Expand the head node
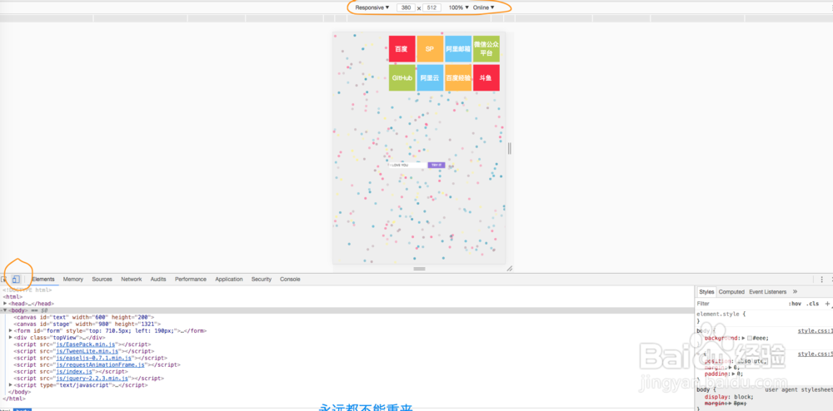This screenshot has width=833, height=411. [5, 304]
